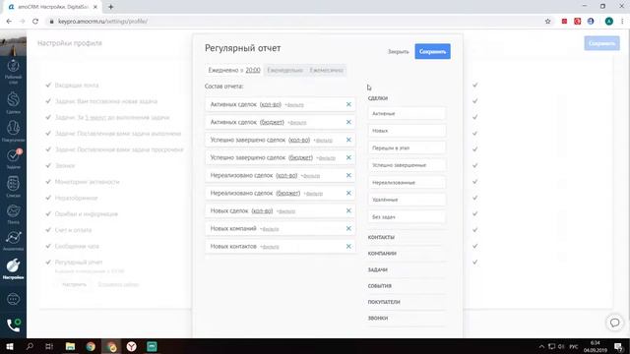Remove 'Успешно завершено сделок (кол-во)' row
Image resolution: width=630 pixels, height=354 pixels.
[x=348, y=140]
